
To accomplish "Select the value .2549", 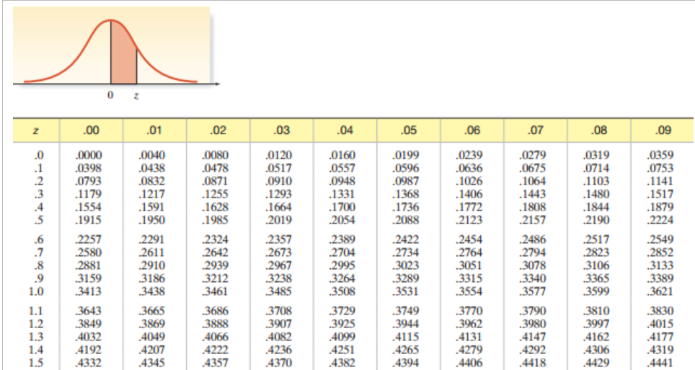I will (x=660, y=239).
